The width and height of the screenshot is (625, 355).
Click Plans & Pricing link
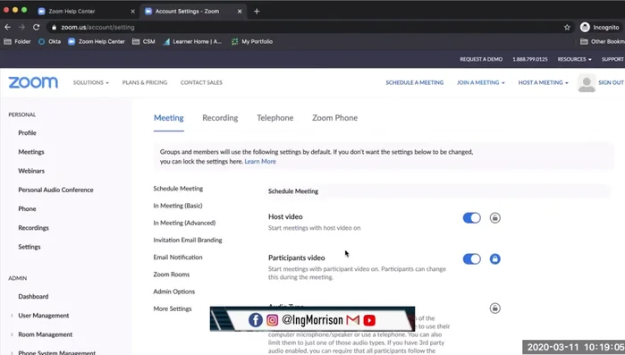(x=145, y=82)
